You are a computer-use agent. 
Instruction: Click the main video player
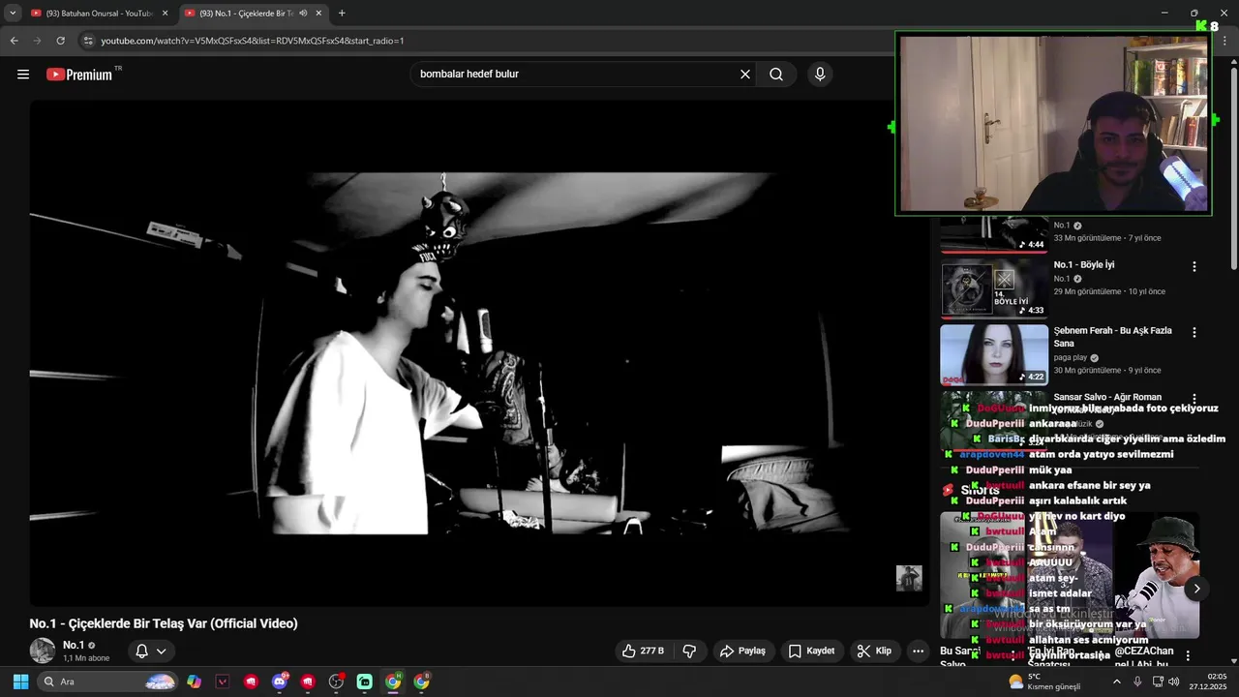pos(479,353)
